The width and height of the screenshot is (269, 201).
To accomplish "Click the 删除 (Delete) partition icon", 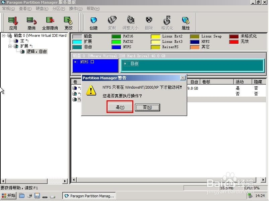I will pyautogui.click(x=149, y=23).
